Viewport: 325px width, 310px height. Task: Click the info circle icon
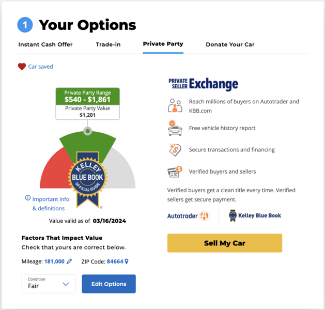coord(28,198)
